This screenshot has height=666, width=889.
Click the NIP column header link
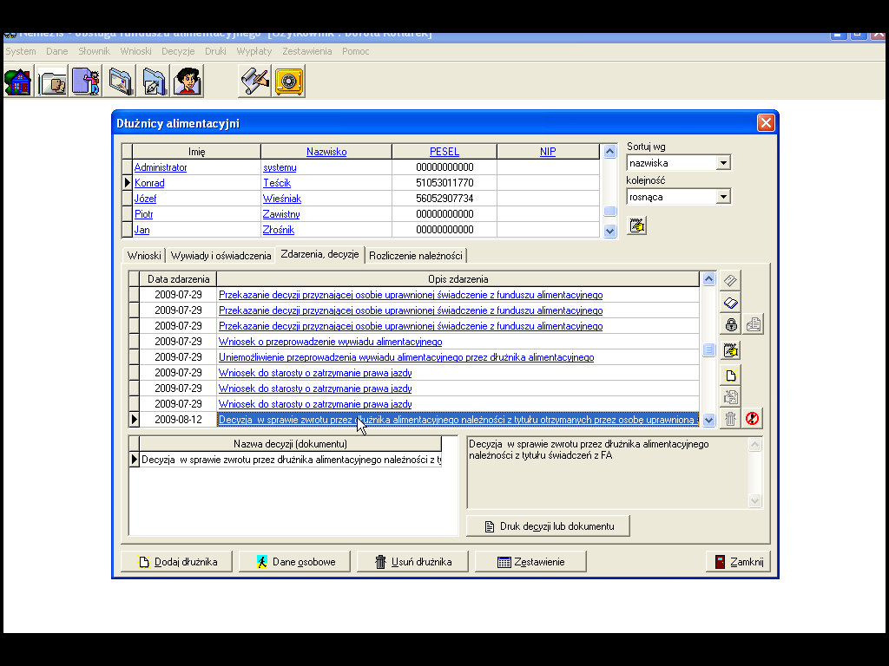[x=548, y=152]
